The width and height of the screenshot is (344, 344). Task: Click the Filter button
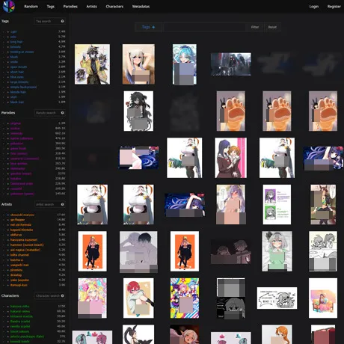tap(255, 27)
